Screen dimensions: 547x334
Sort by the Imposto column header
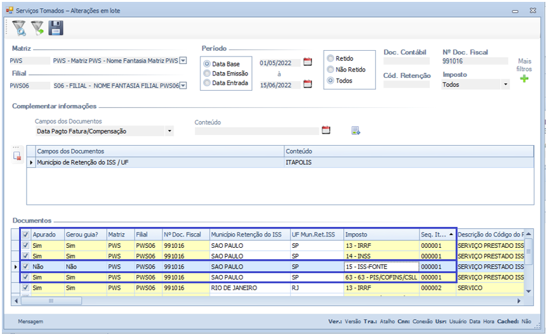[381, 234]
